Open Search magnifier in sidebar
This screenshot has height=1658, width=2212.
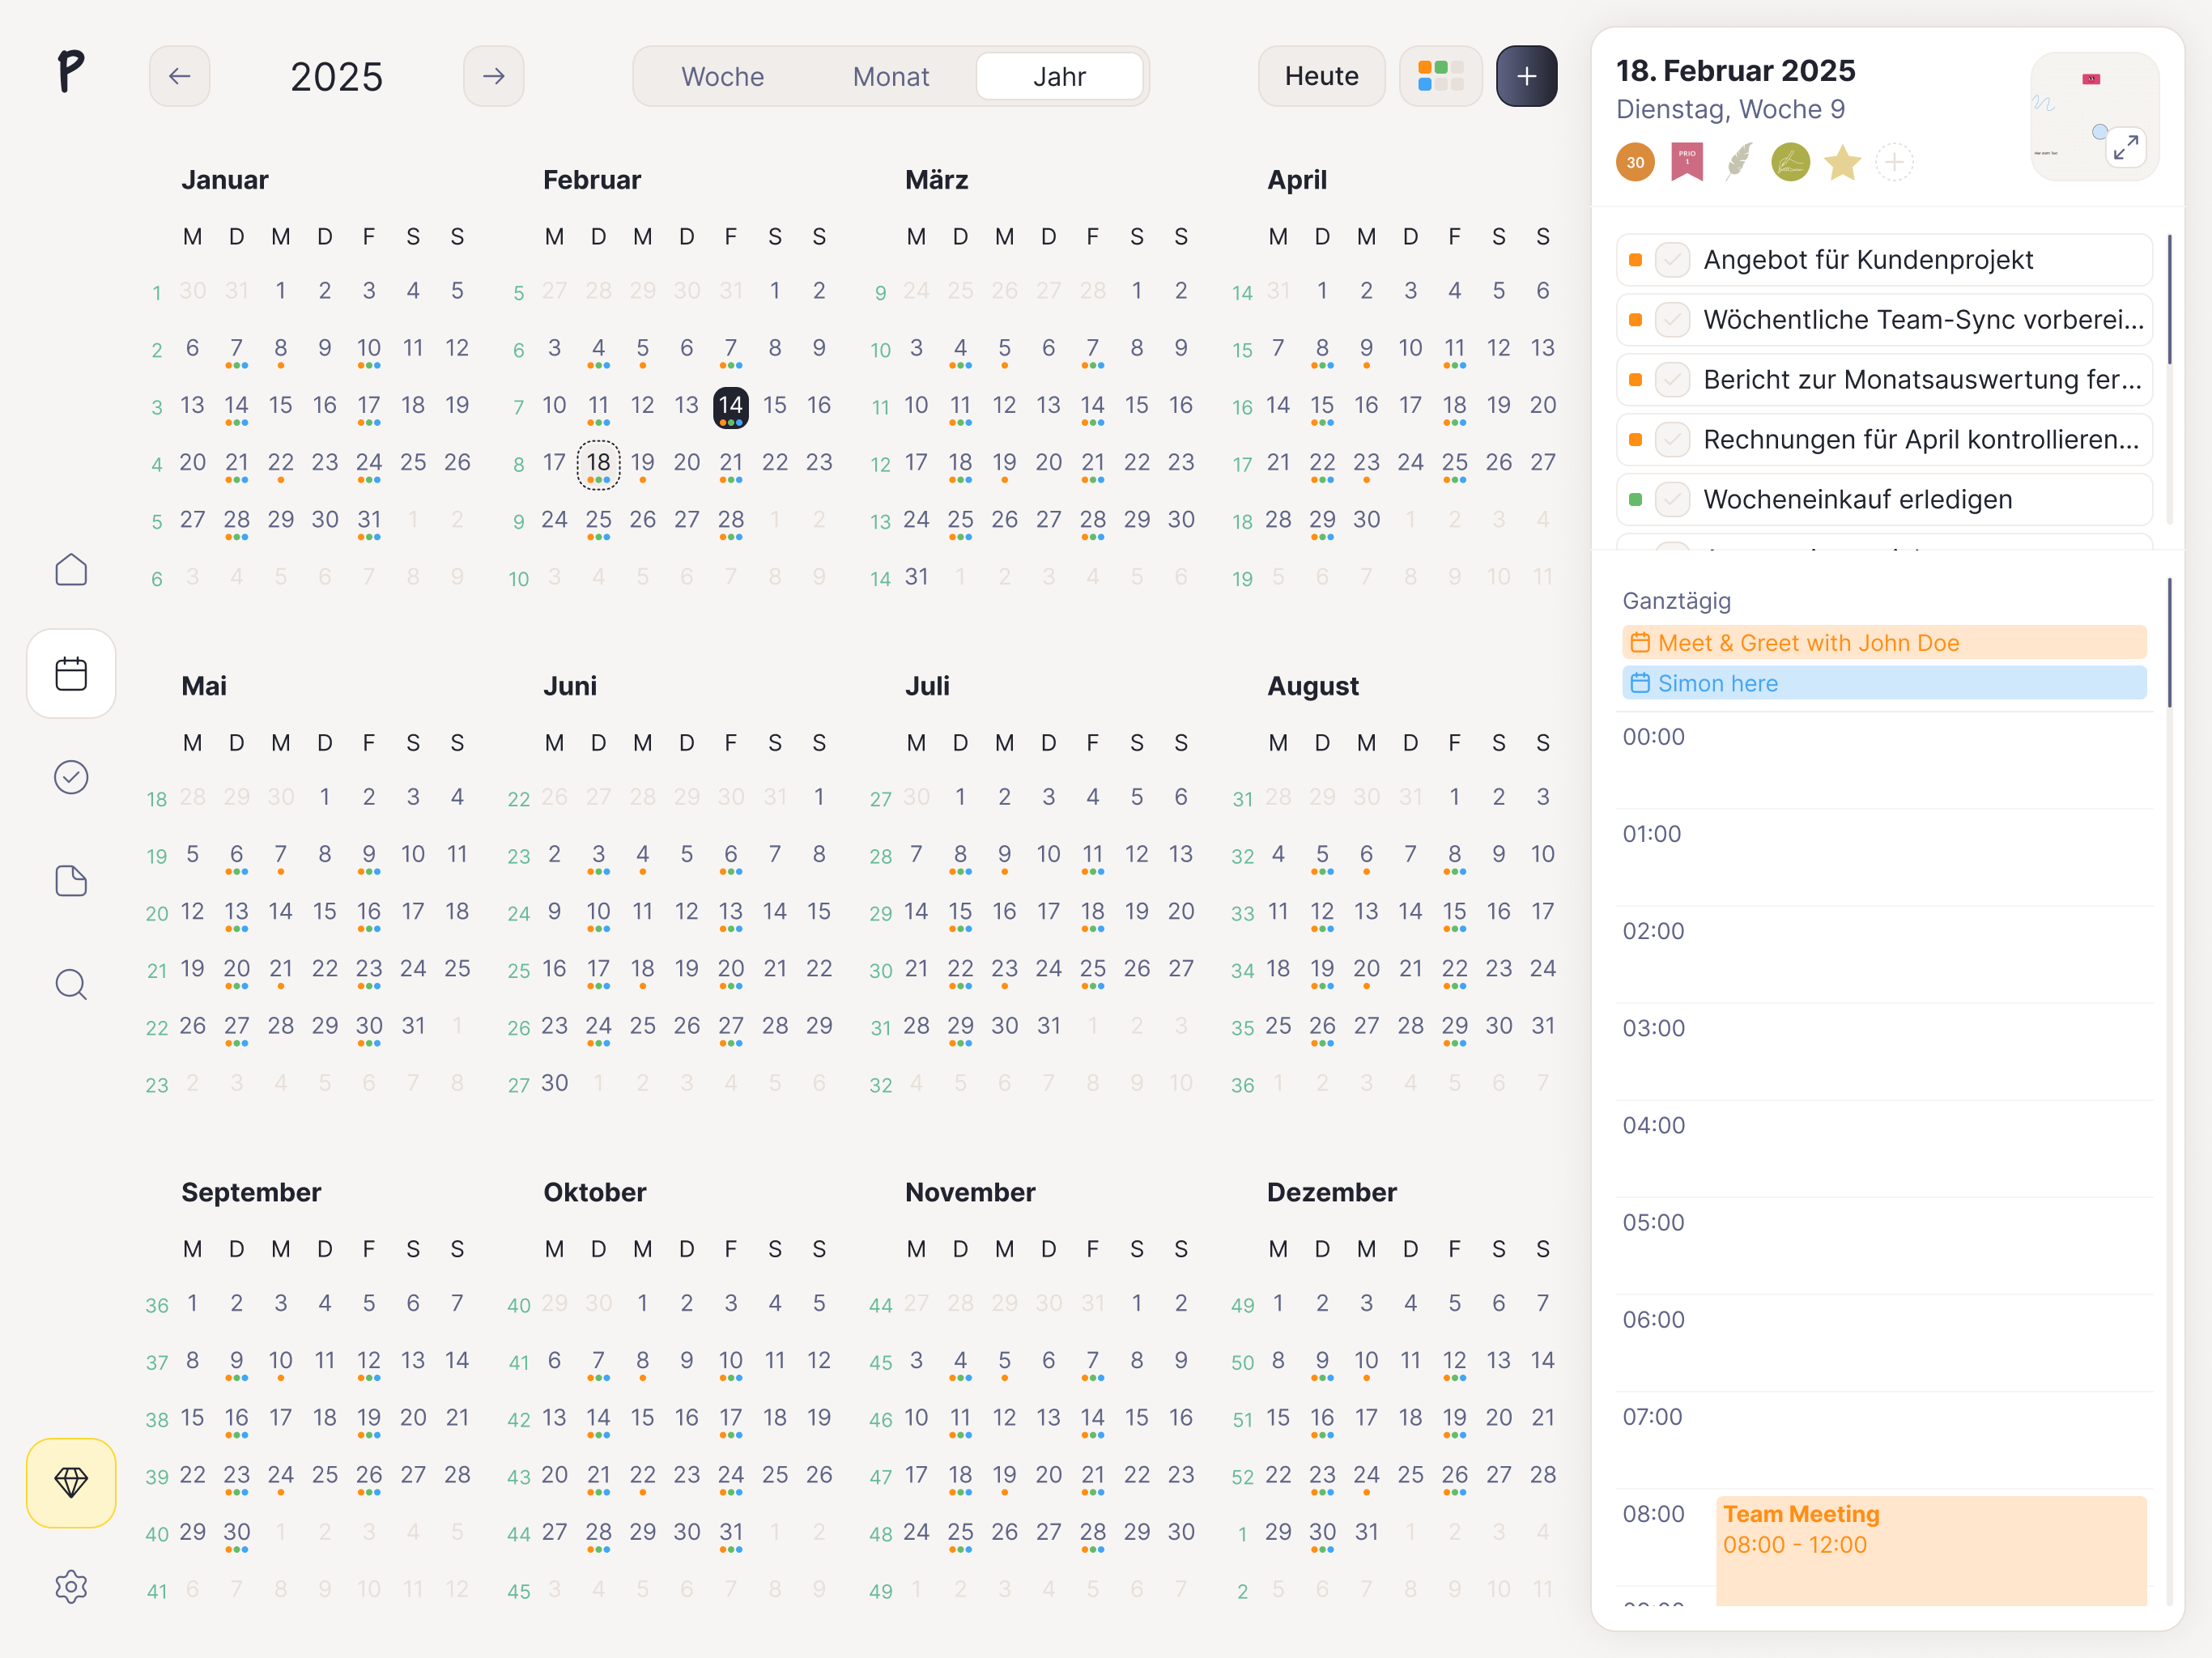click(x=71, y=985)
